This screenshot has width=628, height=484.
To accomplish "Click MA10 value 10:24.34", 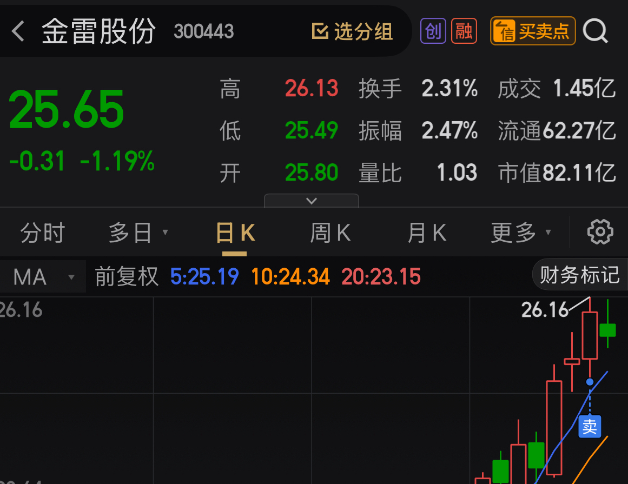I will tap(290, 277).
